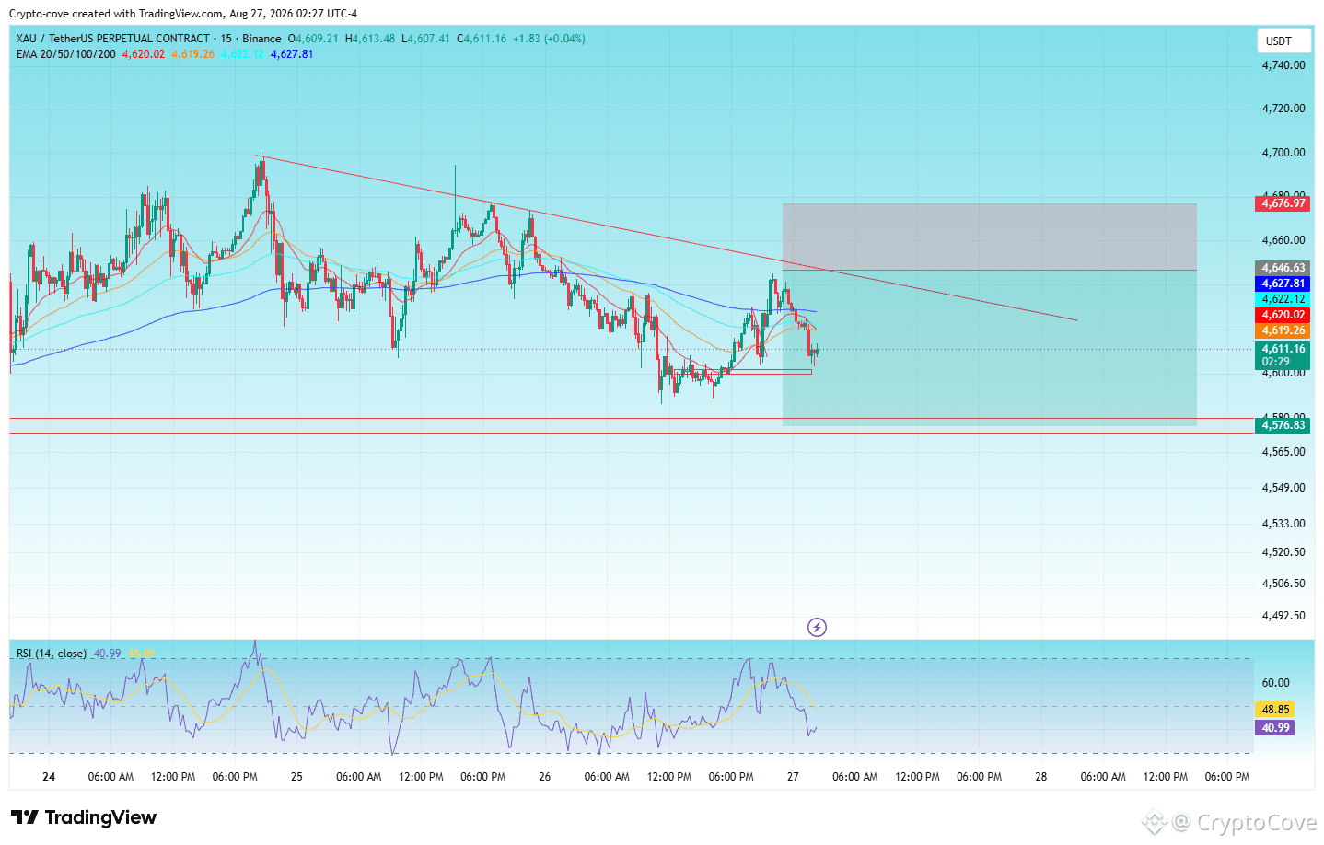
Task: Click the blue 4,627.81 price axis label
Action: click(x=1283, y=284)
